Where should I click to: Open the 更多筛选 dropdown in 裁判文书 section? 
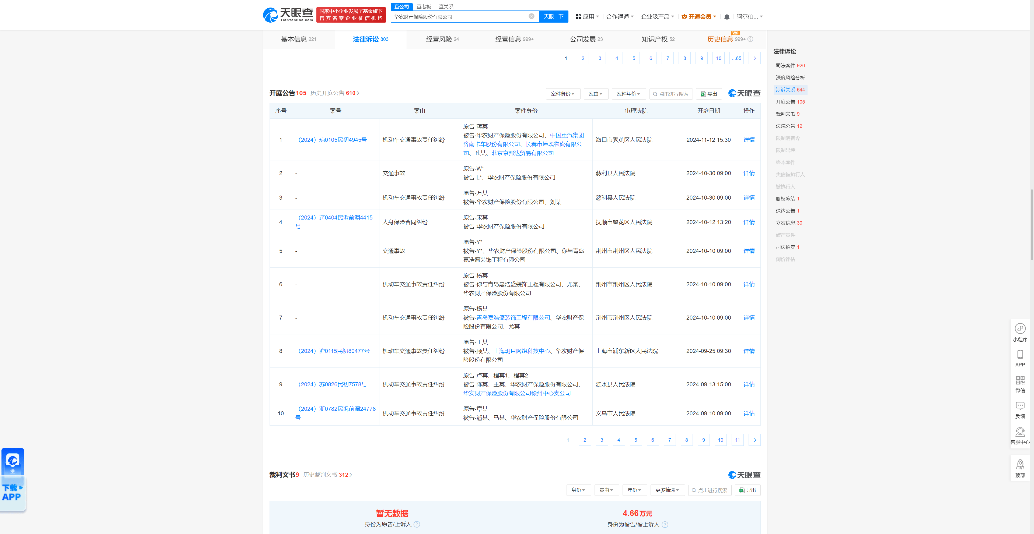[x=667, y=490]
